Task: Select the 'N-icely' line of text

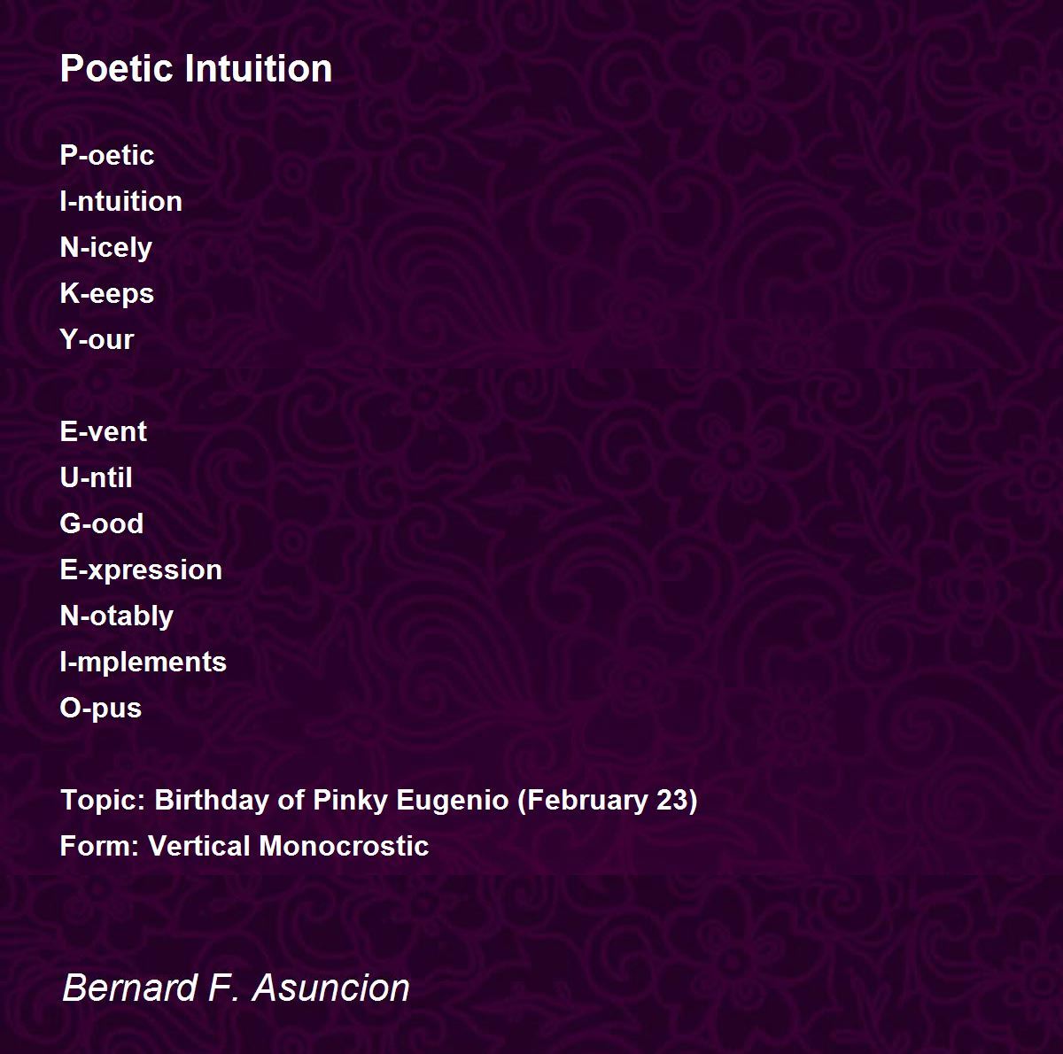Action: [x=105, y=247]
